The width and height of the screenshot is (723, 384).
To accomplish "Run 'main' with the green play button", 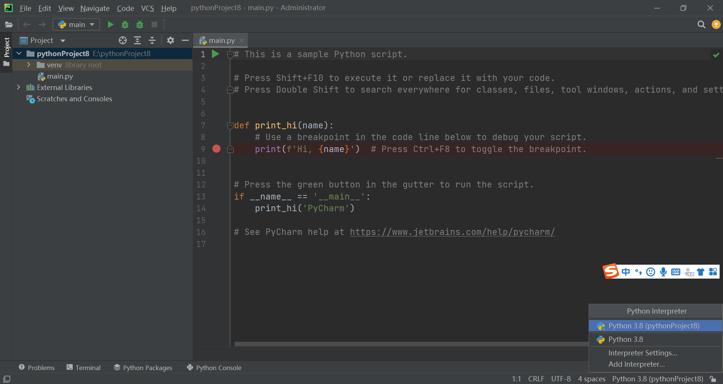I will tap(110, 24).
